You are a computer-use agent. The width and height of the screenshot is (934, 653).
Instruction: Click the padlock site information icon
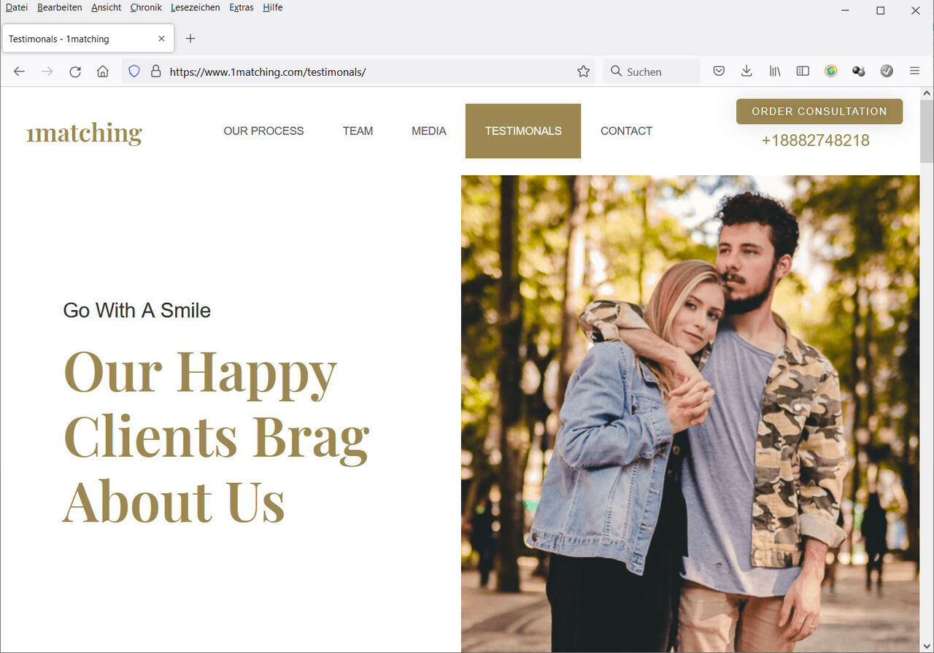tap(155, 72)
